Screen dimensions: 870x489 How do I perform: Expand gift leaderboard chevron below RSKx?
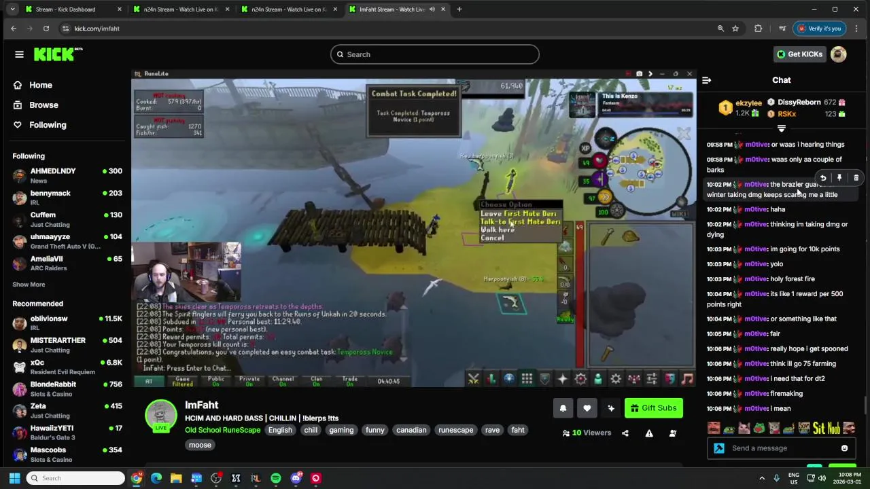782,128
